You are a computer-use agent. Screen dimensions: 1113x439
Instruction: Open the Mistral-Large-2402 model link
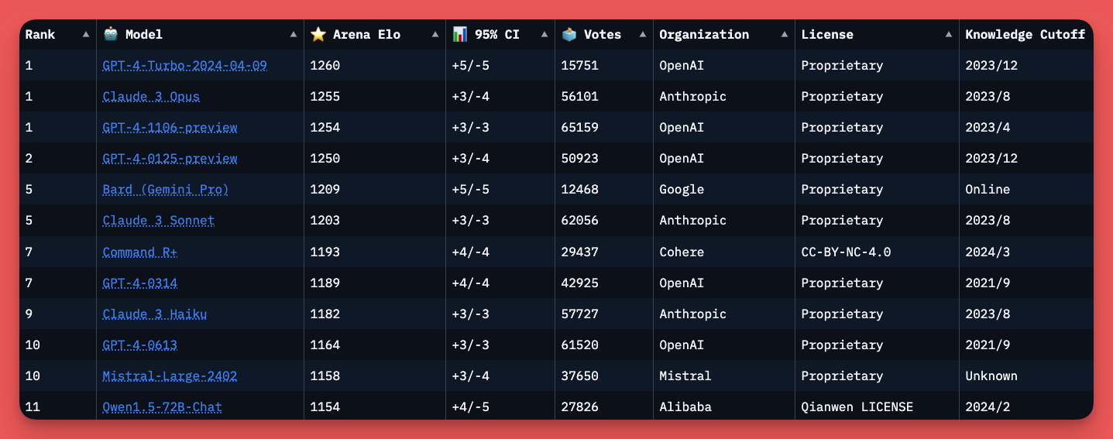tap(170, 376)
